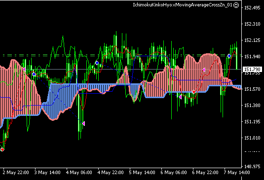
Task: Click the 151.570 price scale label
Action: 252,89
